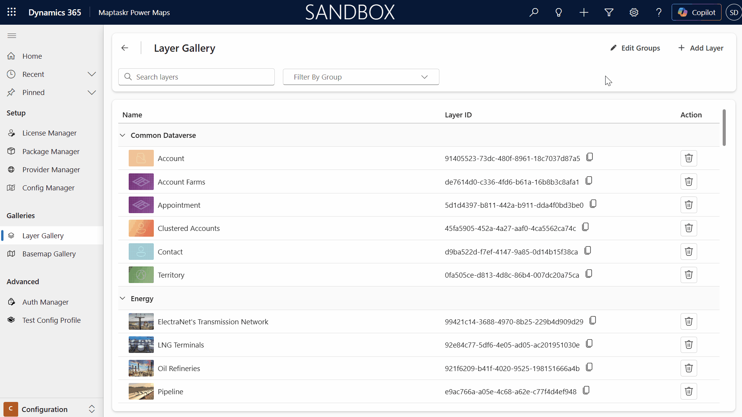Image resolution: width=742 pixels, height=417 pixels.
Task: Go to Home in the sidebar
Action: point(52,56)
